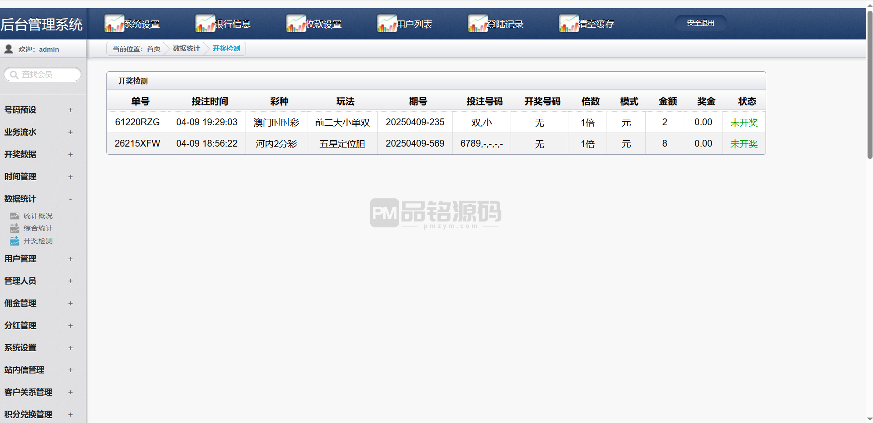The width and height of the screenshot is (873, 423).
Task: Expand the 分红管理 sidebar section
Action: tap(70, 325)
